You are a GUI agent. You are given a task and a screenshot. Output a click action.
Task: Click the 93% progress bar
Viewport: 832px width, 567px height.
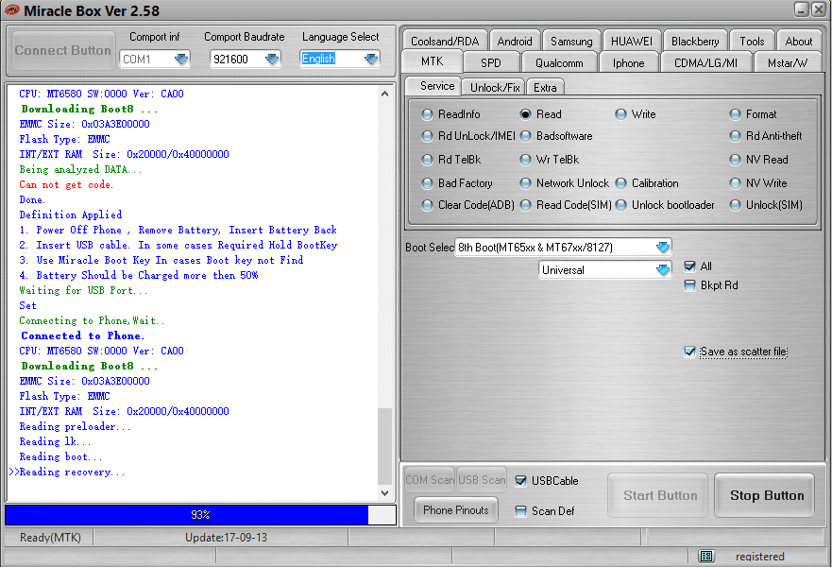pos(200,514)
